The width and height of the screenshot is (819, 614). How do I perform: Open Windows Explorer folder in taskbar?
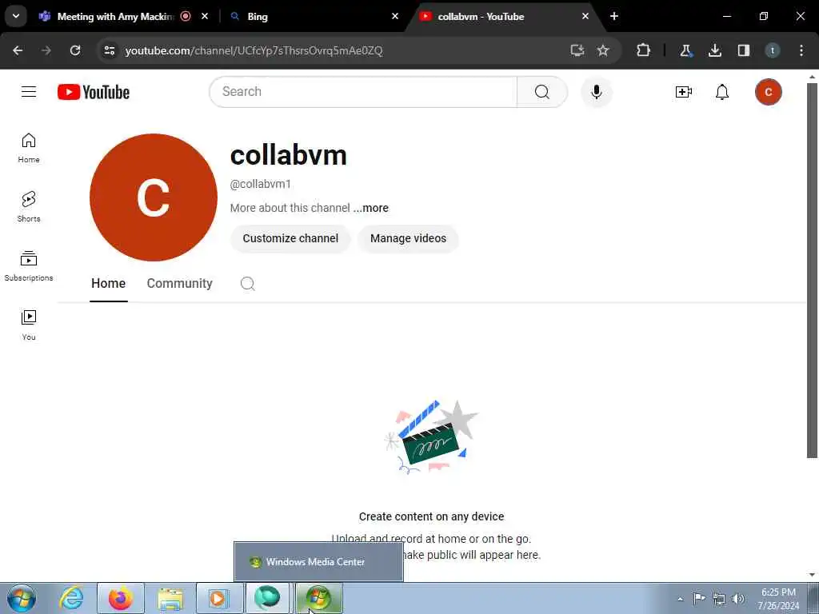[170, 599]
